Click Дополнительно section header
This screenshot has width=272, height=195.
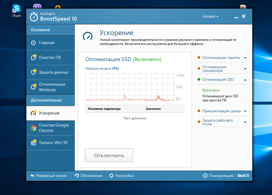pyautogui.click(x=50, y=100)
